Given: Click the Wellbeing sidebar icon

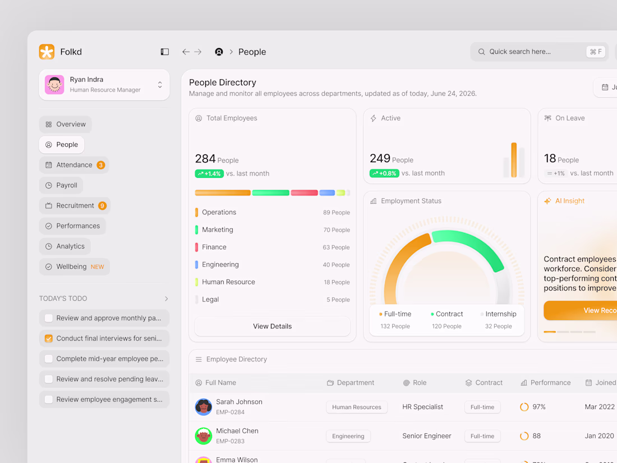Looking at the screenshot, I should coord(48,267).
